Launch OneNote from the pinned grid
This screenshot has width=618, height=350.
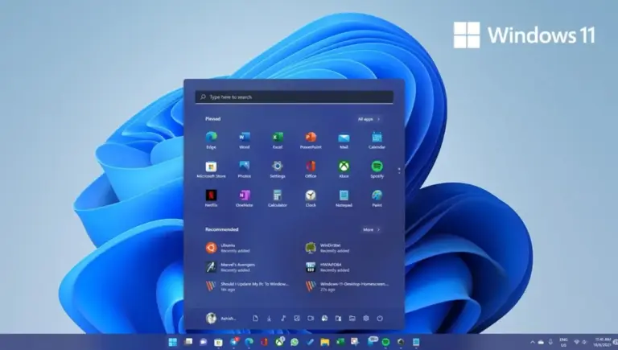(244, 196)
